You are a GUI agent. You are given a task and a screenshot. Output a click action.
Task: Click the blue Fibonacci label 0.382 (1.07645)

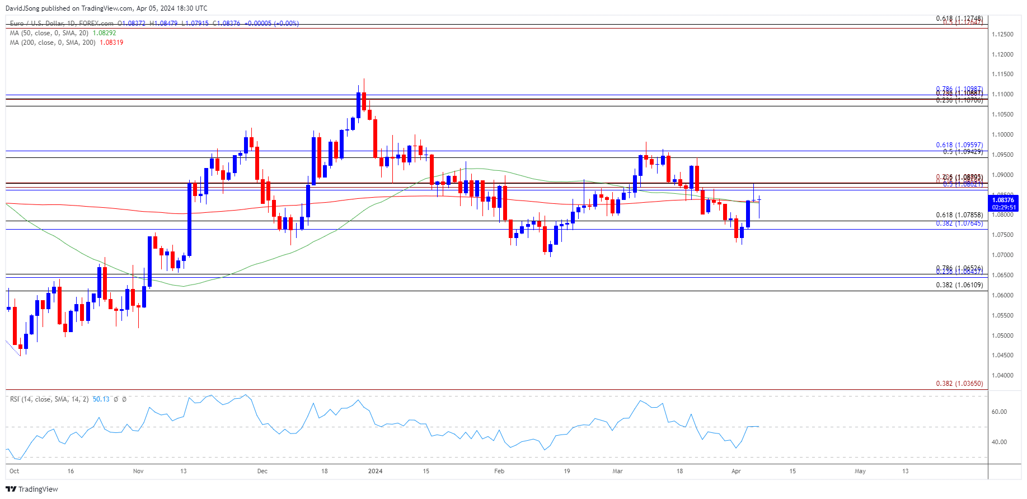[959, 223]
